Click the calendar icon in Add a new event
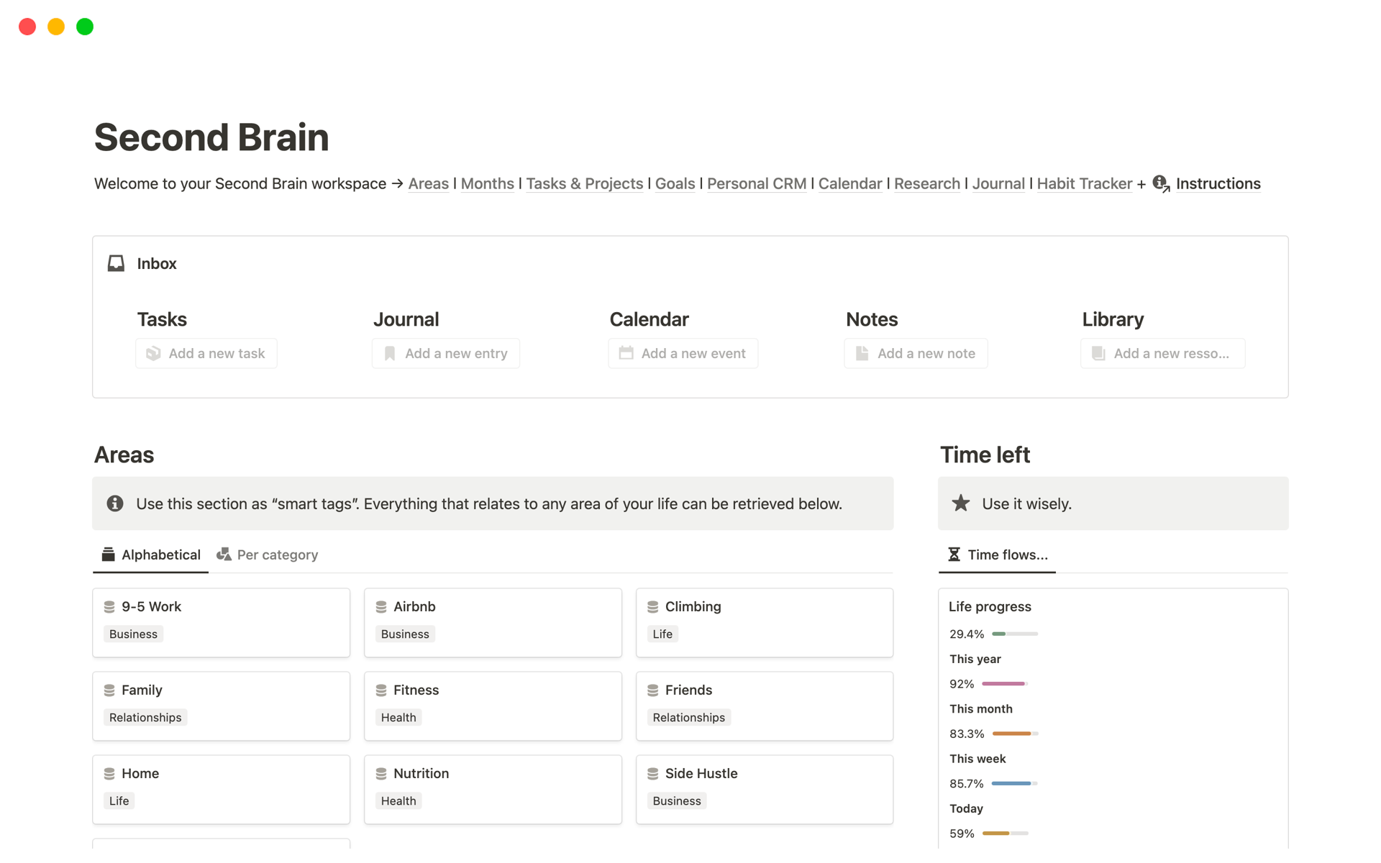This screenshot has height=863, width=1381. (x=626, y=353)
